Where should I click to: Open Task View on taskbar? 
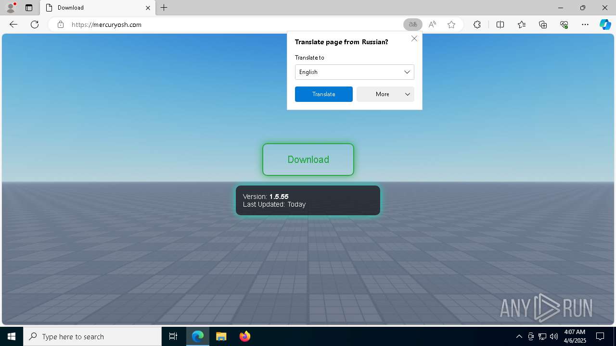point(173,336)
